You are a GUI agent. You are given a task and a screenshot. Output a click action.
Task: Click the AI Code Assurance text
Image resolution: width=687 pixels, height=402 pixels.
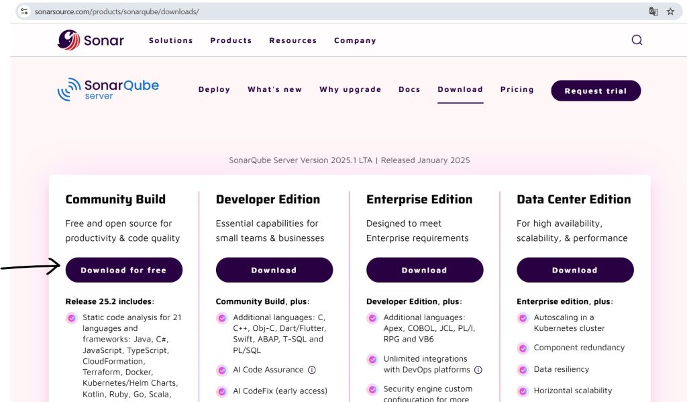pyautogui.click(x=268, y=370)
